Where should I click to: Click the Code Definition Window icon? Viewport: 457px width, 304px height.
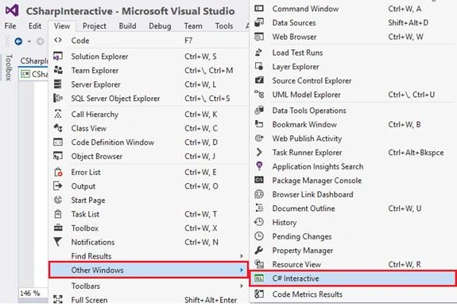click(58, 142)
